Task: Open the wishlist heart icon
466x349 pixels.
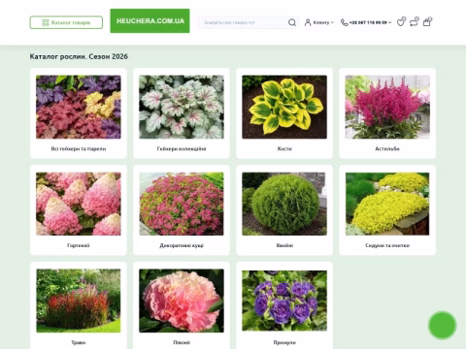Action: pos(401,22)
